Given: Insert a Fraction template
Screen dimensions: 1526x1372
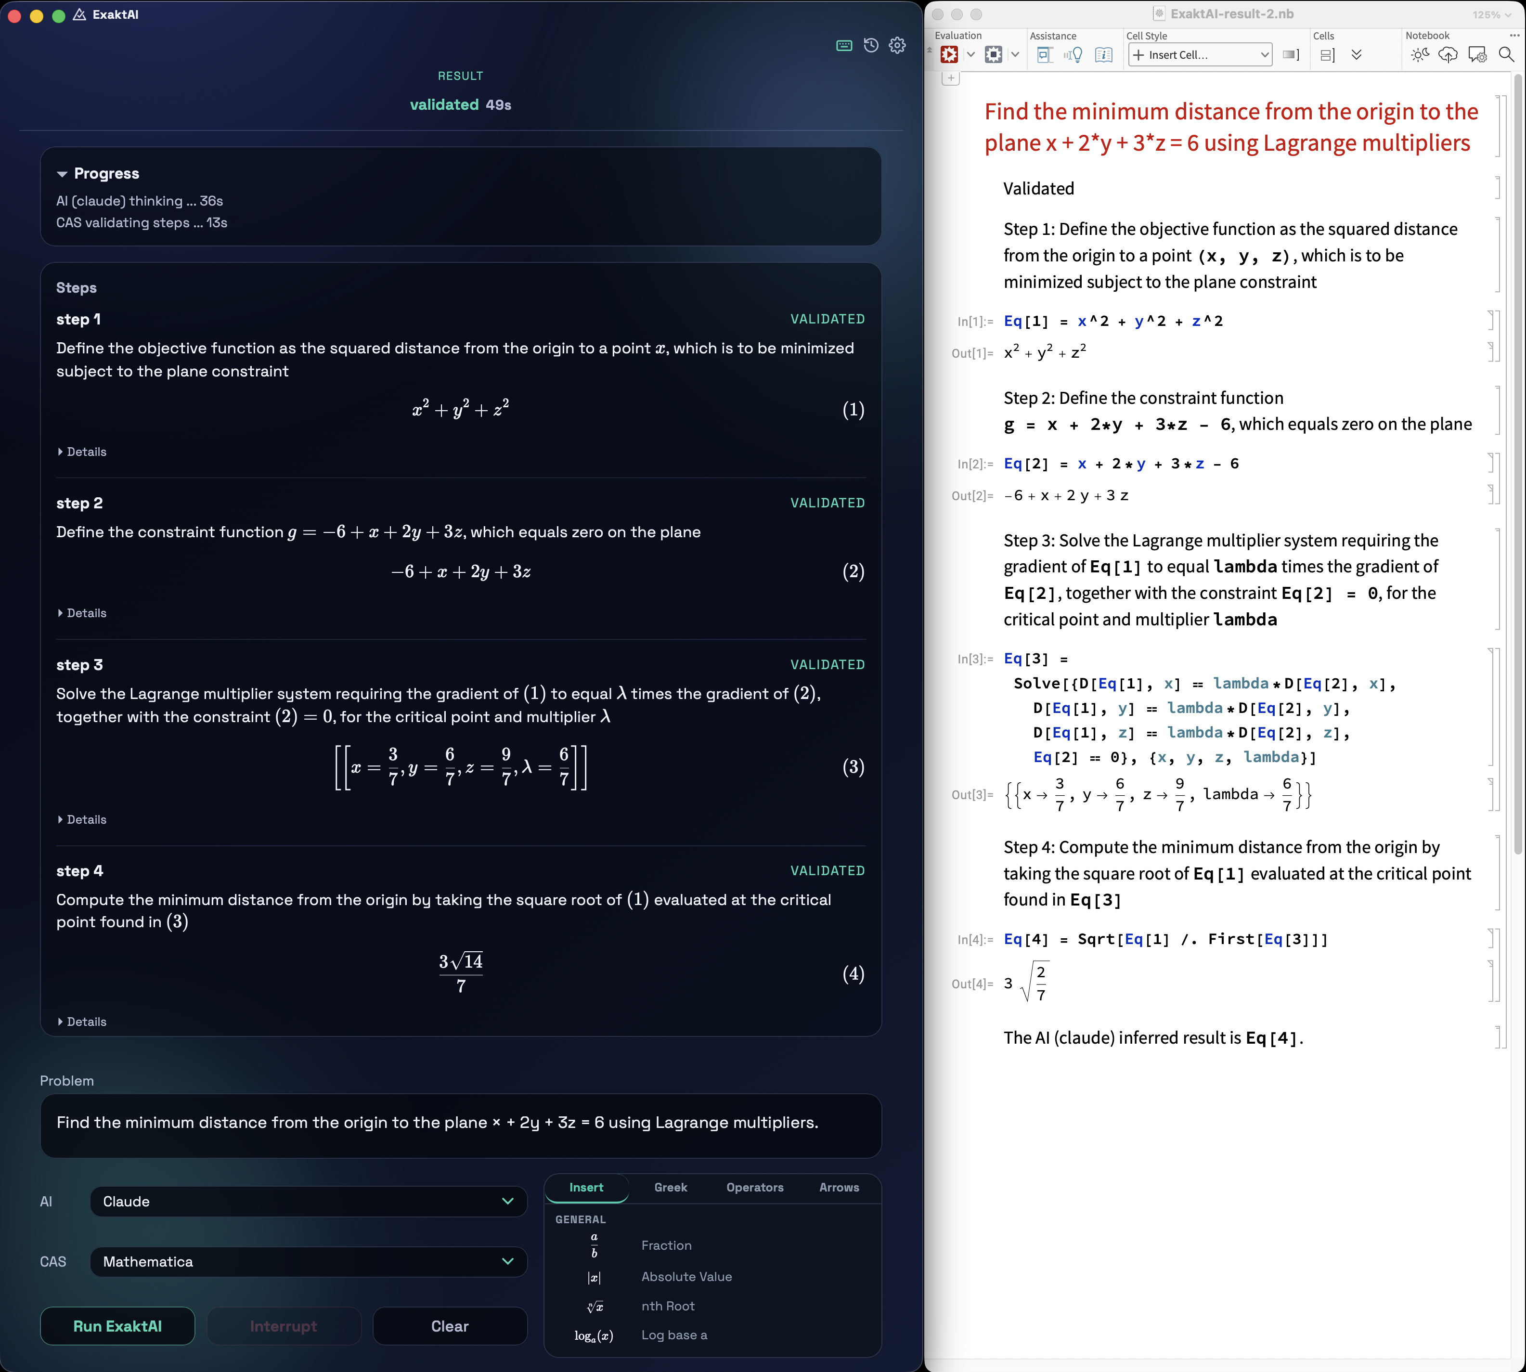Looking at the screenshot, I should [666, 1245].
